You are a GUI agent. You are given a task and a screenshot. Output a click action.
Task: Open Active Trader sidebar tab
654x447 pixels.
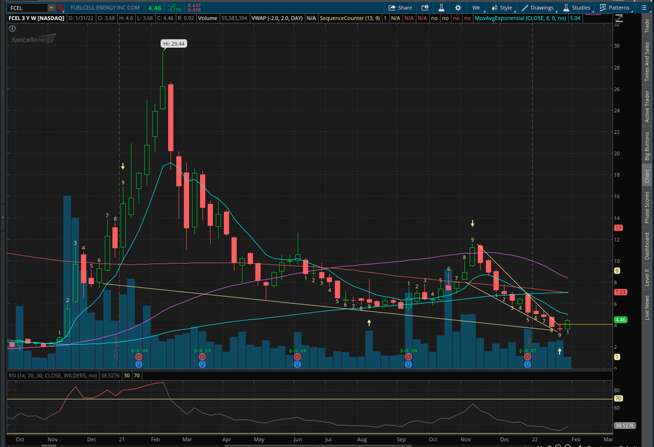647,107
